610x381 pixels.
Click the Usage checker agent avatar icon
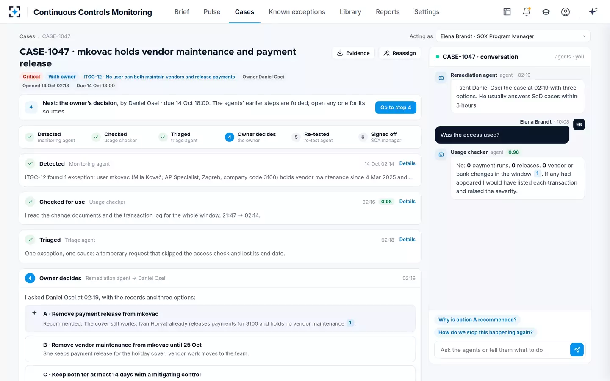pyautogui.click(x=441, y=155)
